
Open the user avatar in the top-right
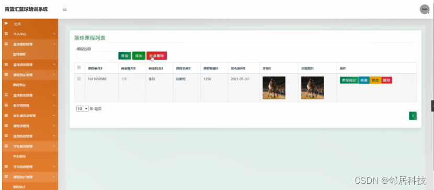(x=424, y=9)
